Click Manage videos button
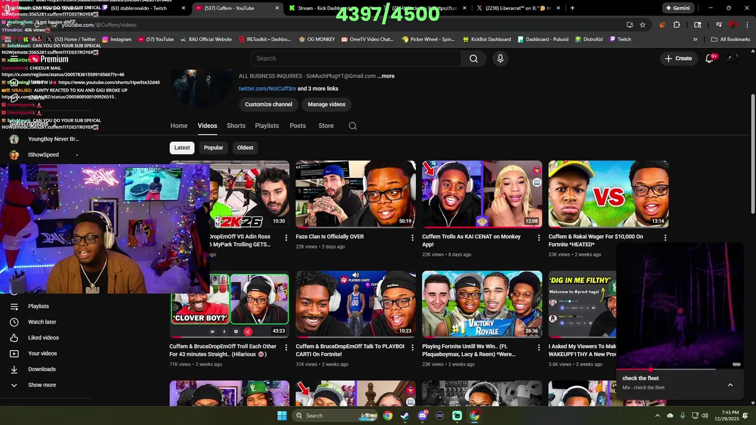Image resolution: width=756 pixels, height=425 pixels. (327, 104)
